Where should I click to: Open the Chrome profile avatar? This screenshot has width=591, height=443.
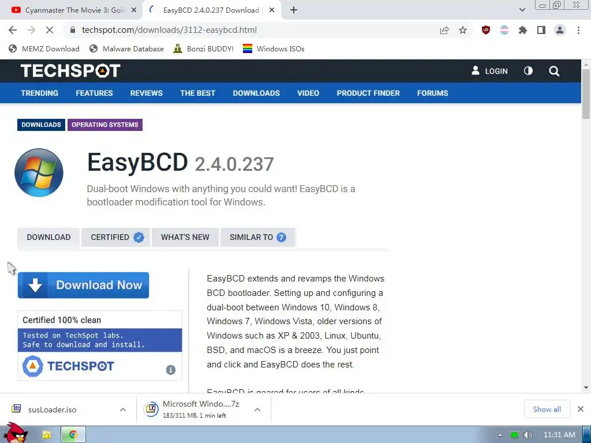coord(560,30)
